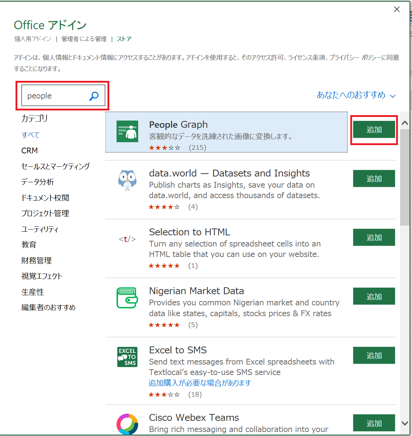
Task: Click the Excel to SMS rating (18)
Action: pos(175,394)
